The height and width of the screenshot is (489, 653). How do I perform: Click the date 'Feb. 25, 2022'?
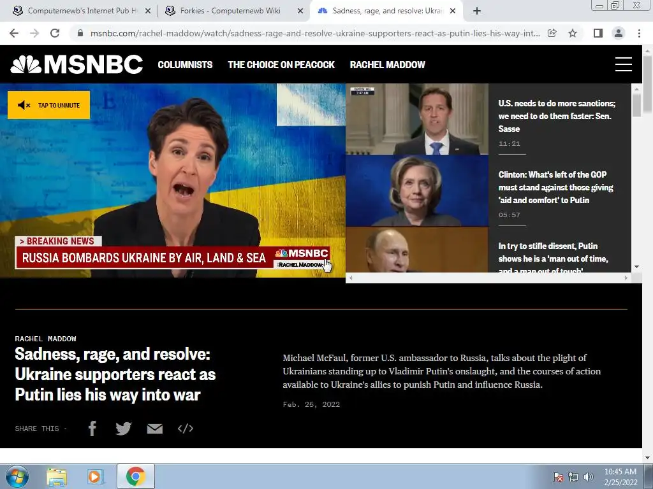tap(311, 404)
